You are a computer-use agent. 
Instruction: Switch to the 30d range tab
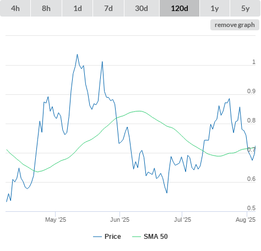142,8
